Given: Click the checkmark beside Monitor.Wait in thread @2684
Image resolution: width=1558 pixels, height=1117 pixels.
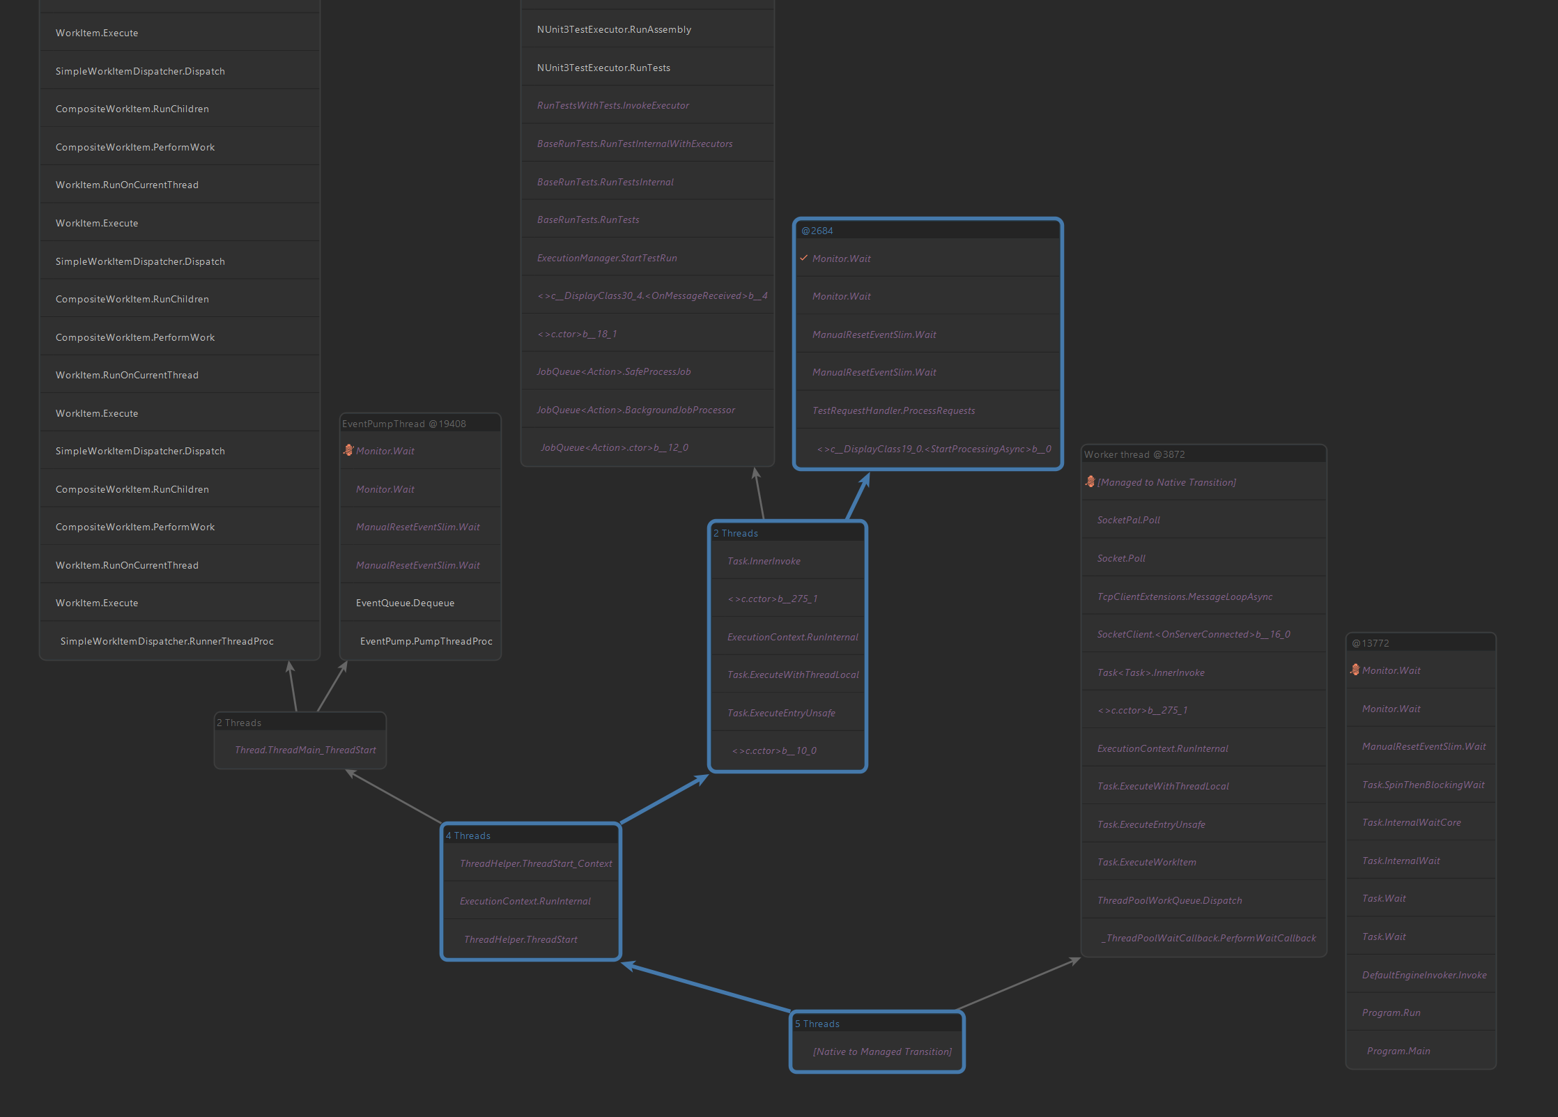Looking at the screenshot, I should coord(805,258).
